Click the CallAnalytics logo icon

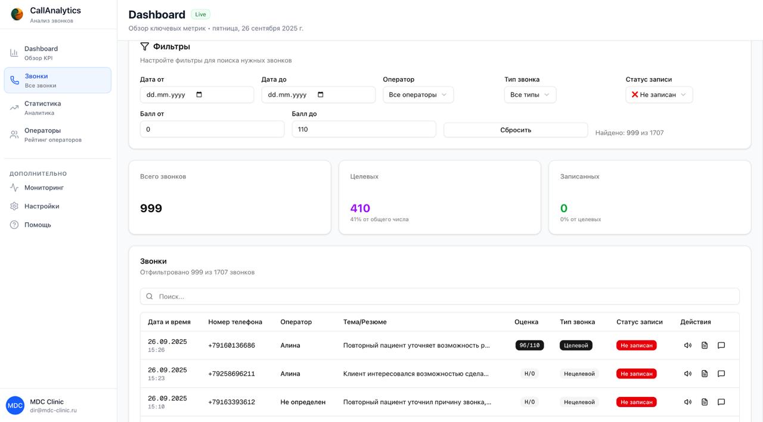(17, 14)
